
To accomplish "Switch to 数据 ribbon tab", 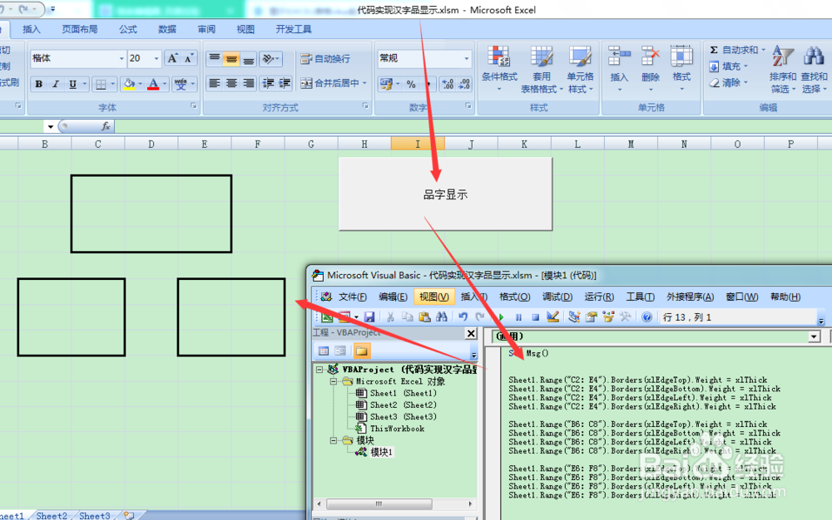I will (167, 30).
